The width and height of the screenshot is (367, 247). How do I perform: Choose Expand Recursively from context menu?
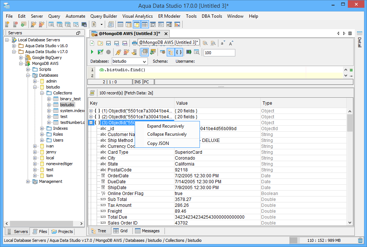[x=167, y=126]
